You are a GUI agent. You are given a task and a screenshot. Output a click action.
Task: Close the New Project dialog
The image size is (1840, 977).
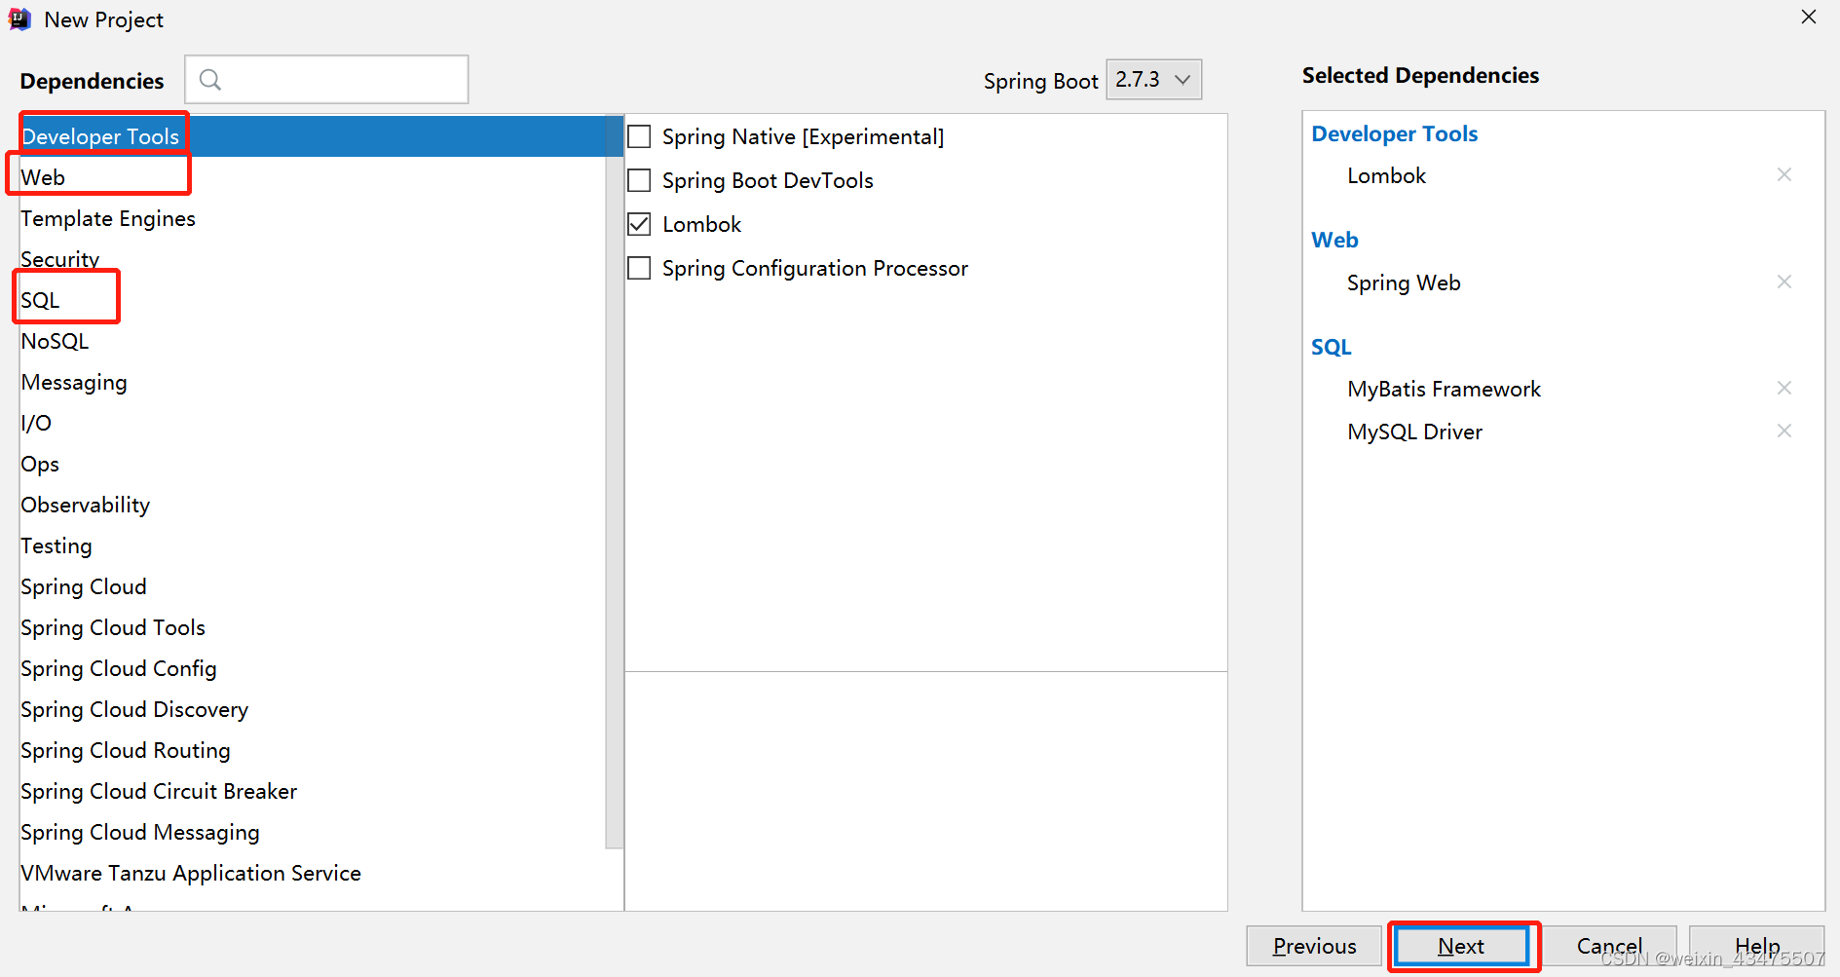(x=1809, y=18)
